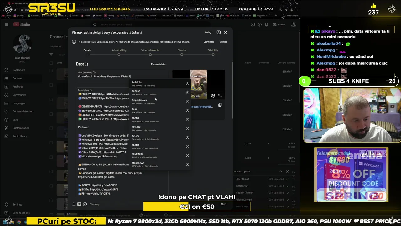The image size is (401, 226).
Task: Click the first Edit draft link
Action: pos(287,72)
